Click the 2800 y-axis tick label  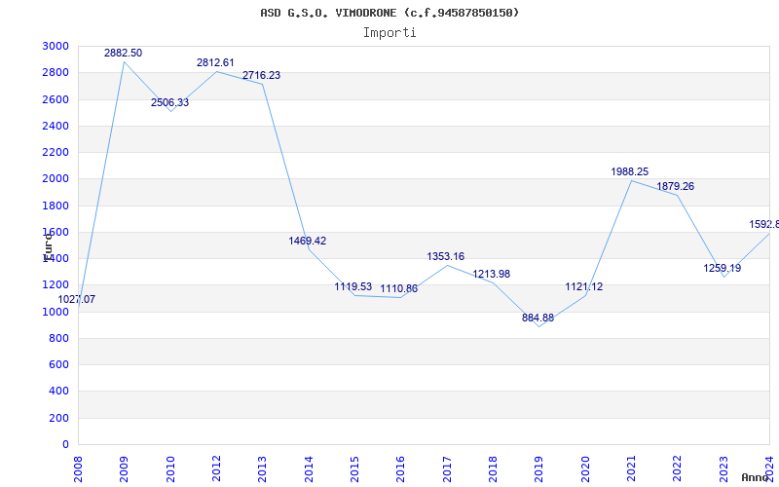pos(56,72)
